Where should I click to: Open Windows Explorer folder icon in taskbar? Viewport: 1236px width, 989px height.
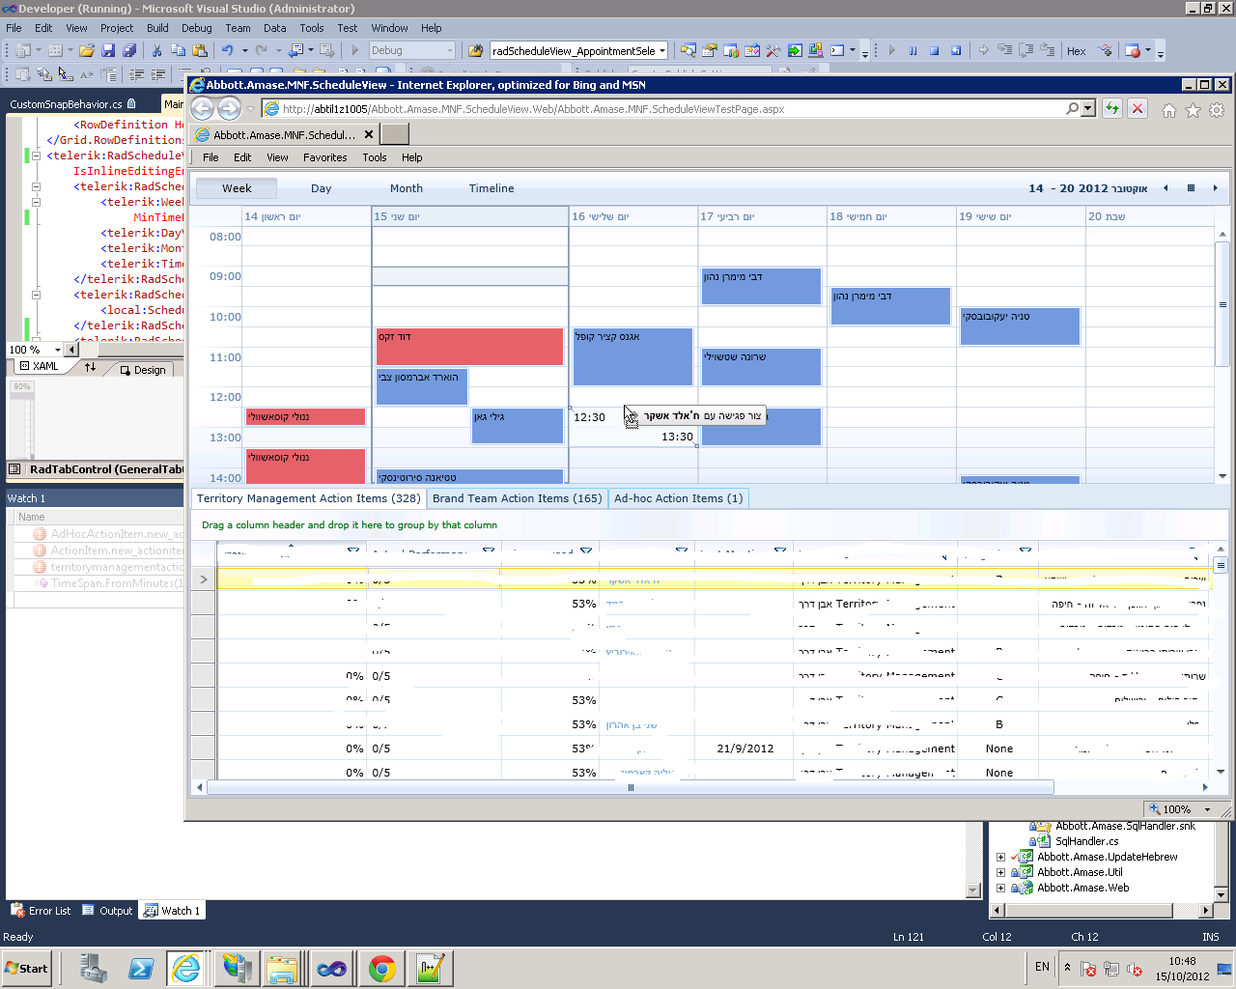282,968
